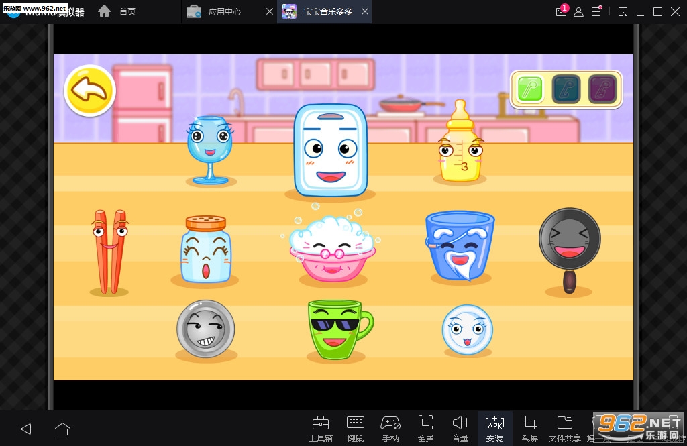Tap the blue bucket character
This screenshot has height=446, width=687.
pyautogui.click(x=460, y=245)
